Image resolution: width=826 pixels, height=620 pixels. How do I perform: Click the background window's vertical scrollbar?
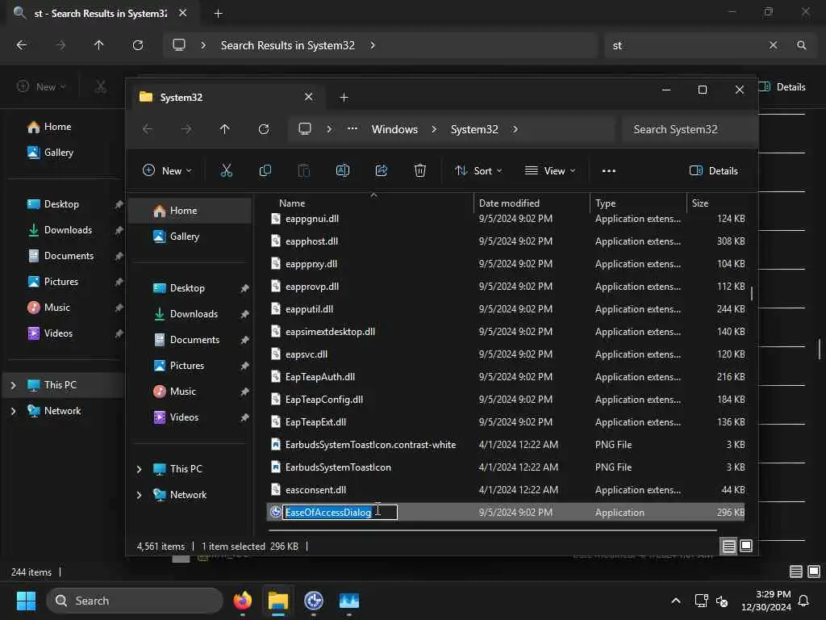click(x=820, y=349)
